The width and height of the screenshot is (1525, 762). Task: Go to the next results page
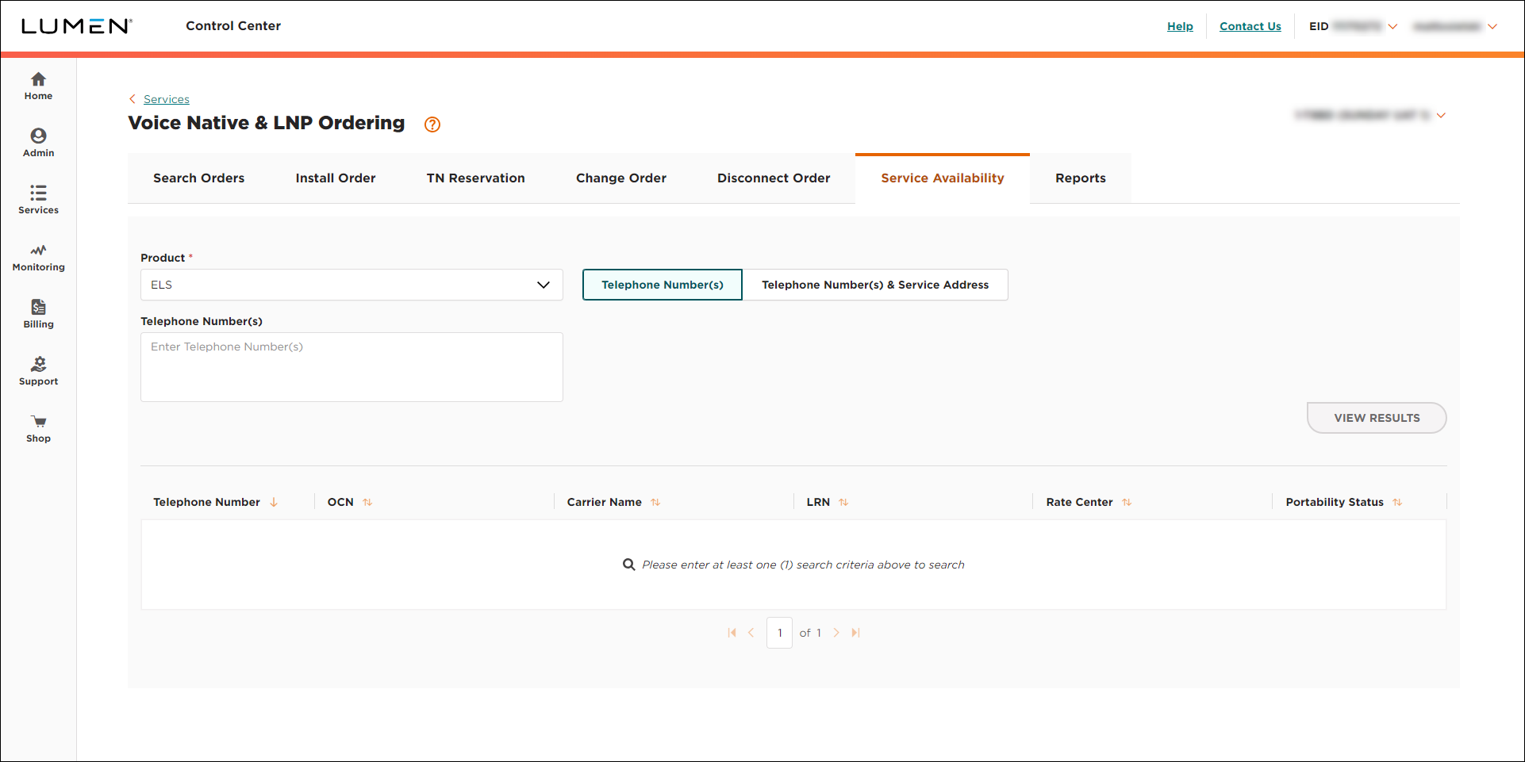(836, 633)
